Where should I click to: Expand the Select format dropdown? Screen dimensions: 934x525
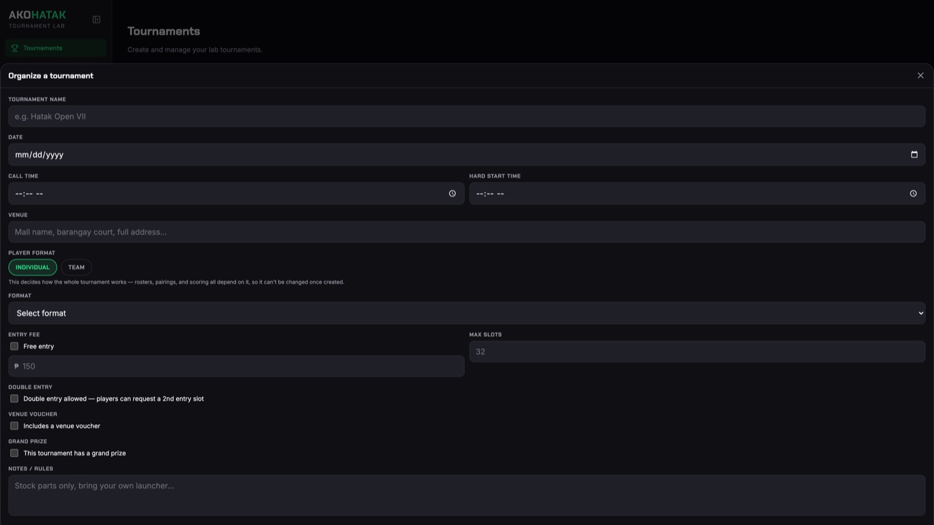(466, 313)
